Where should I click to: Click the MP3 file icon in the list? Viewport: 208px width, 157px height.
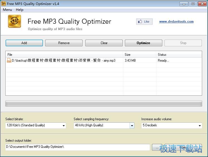pos(9,60)
